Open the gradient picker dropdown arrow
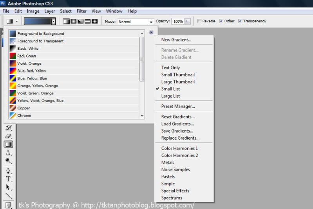Viewport: 313px width, 209px height. pos(54,21)
